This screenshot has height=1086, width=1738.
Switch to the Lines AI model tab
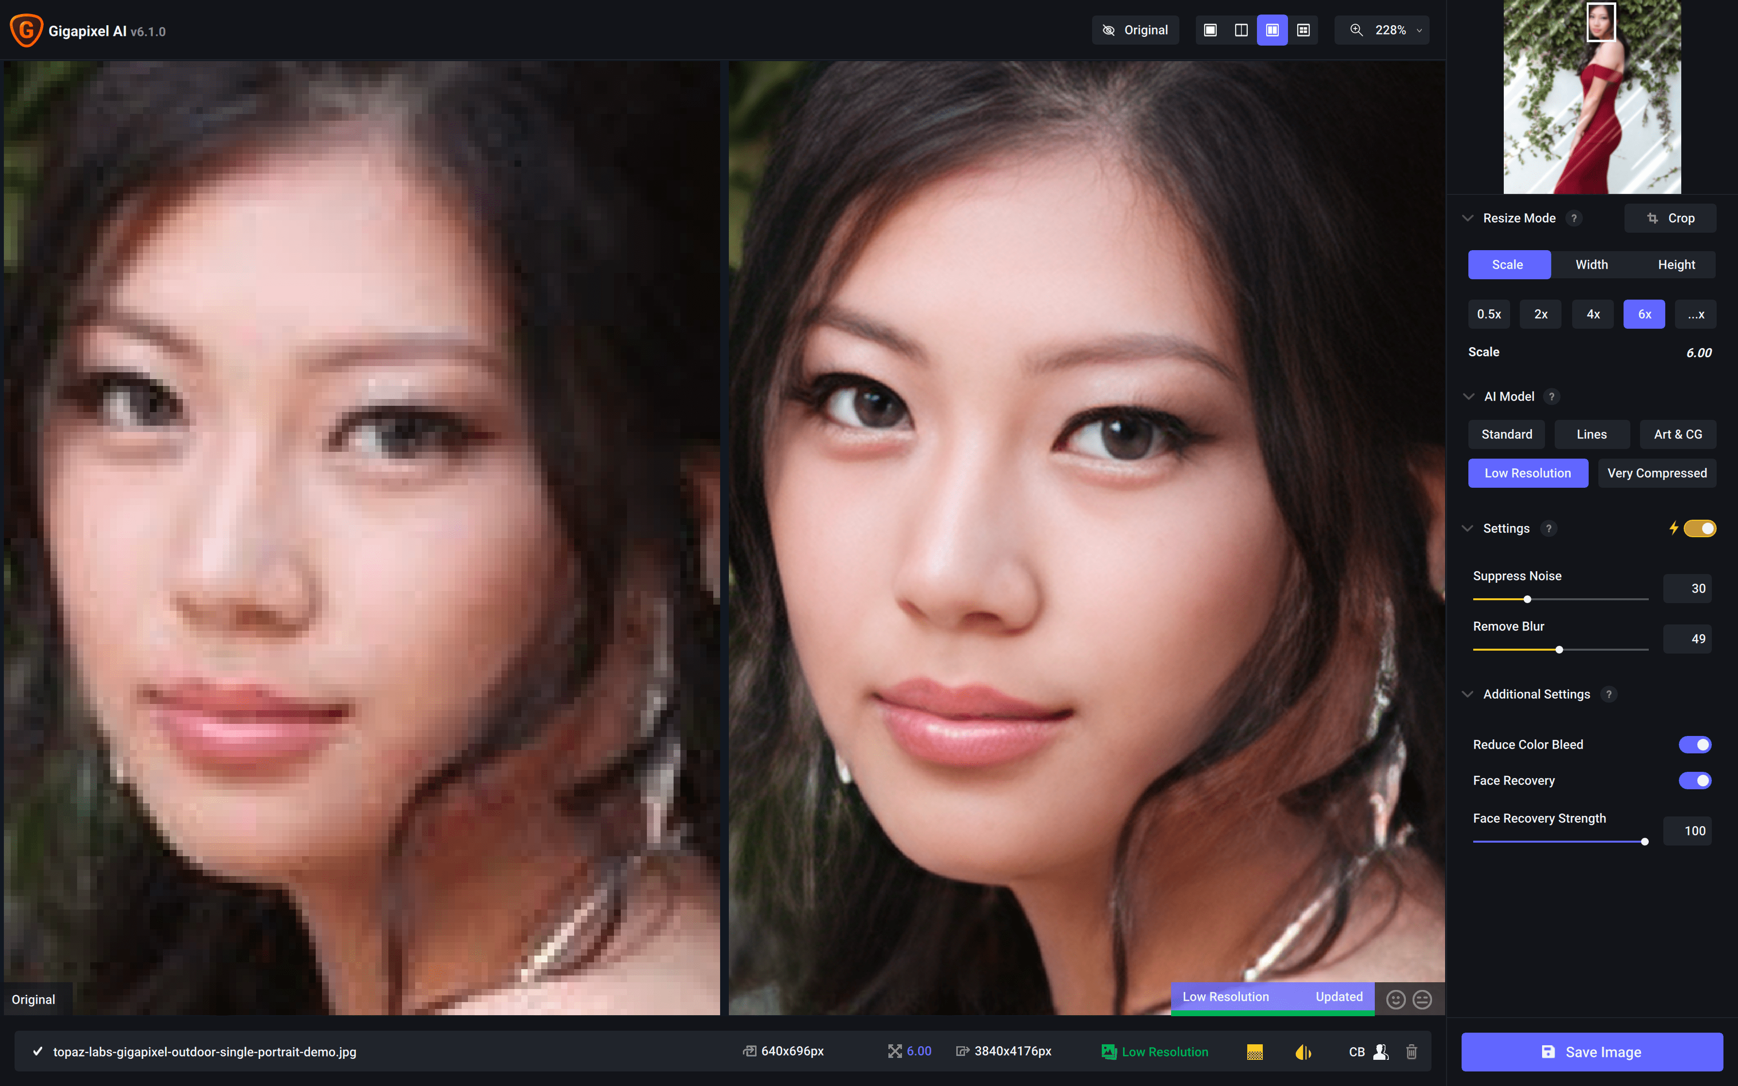pos(1591,434)
